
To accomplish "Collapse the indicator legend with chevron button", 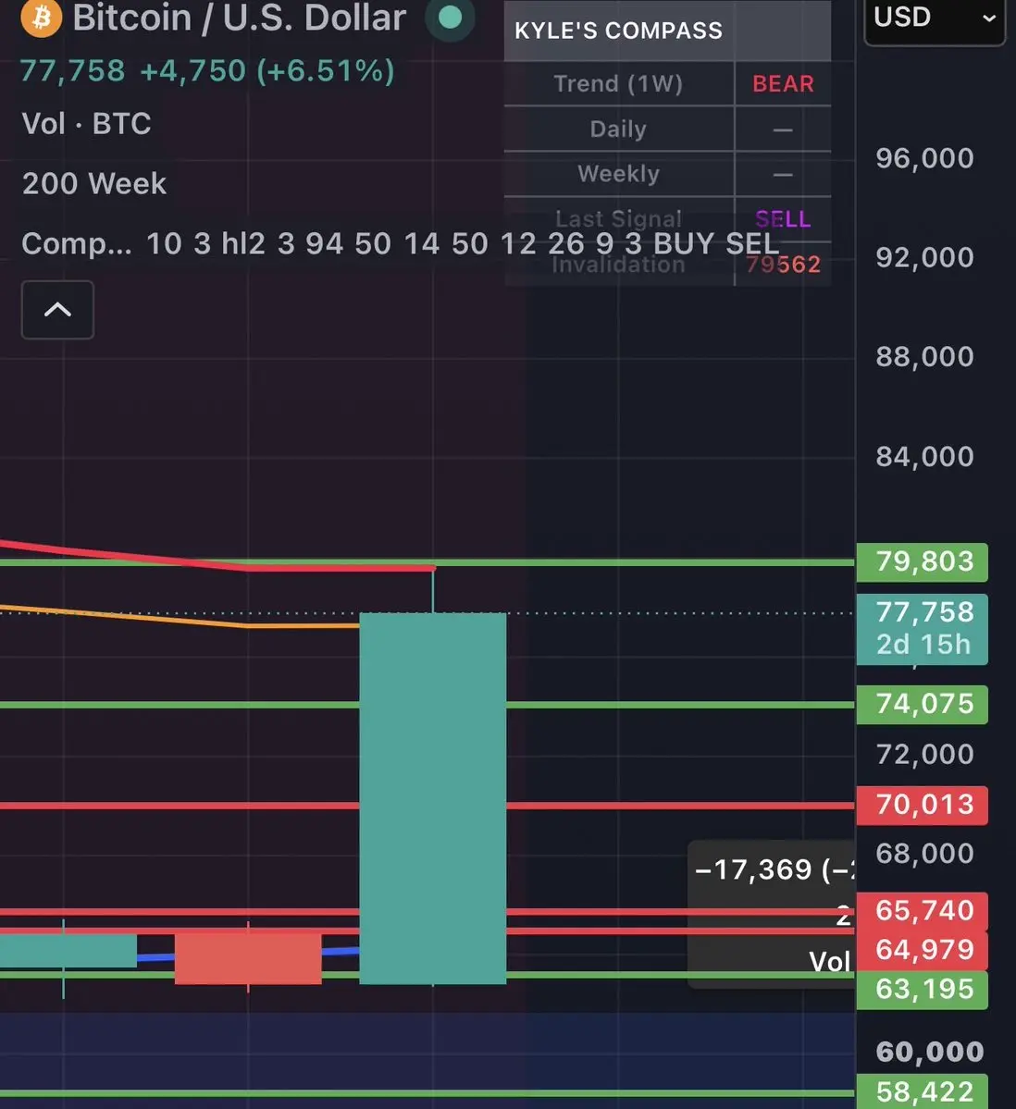I will [57, 310].
